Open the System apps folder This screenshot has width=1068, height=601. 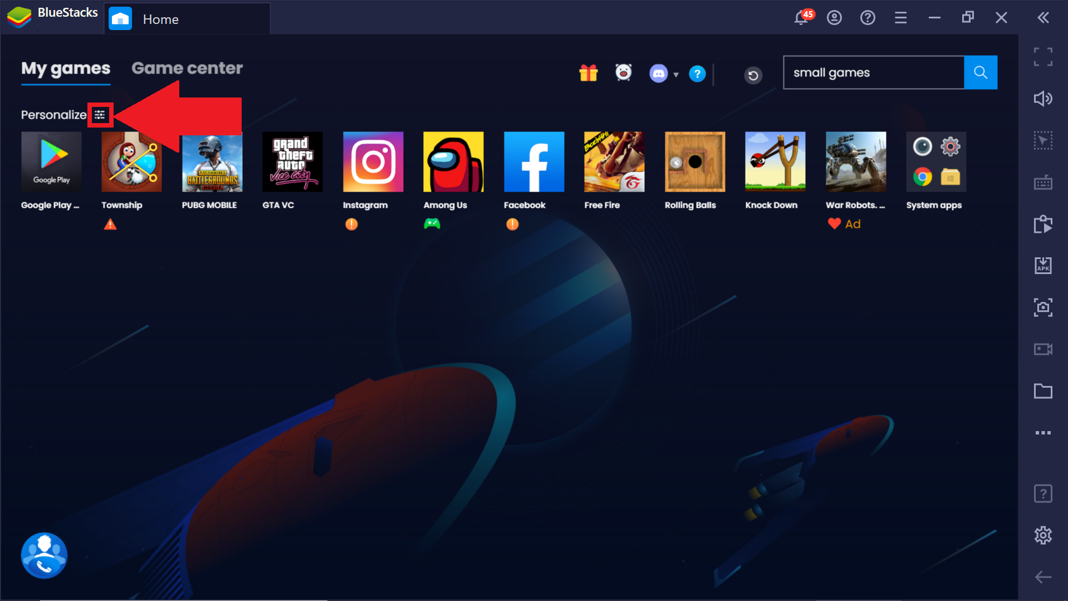[936, 162]
